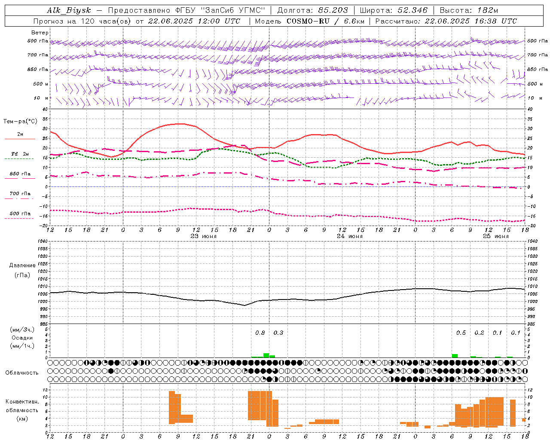
Task: Select the Td 2м dew point legend entry
Action: click(x=20, y=154)
